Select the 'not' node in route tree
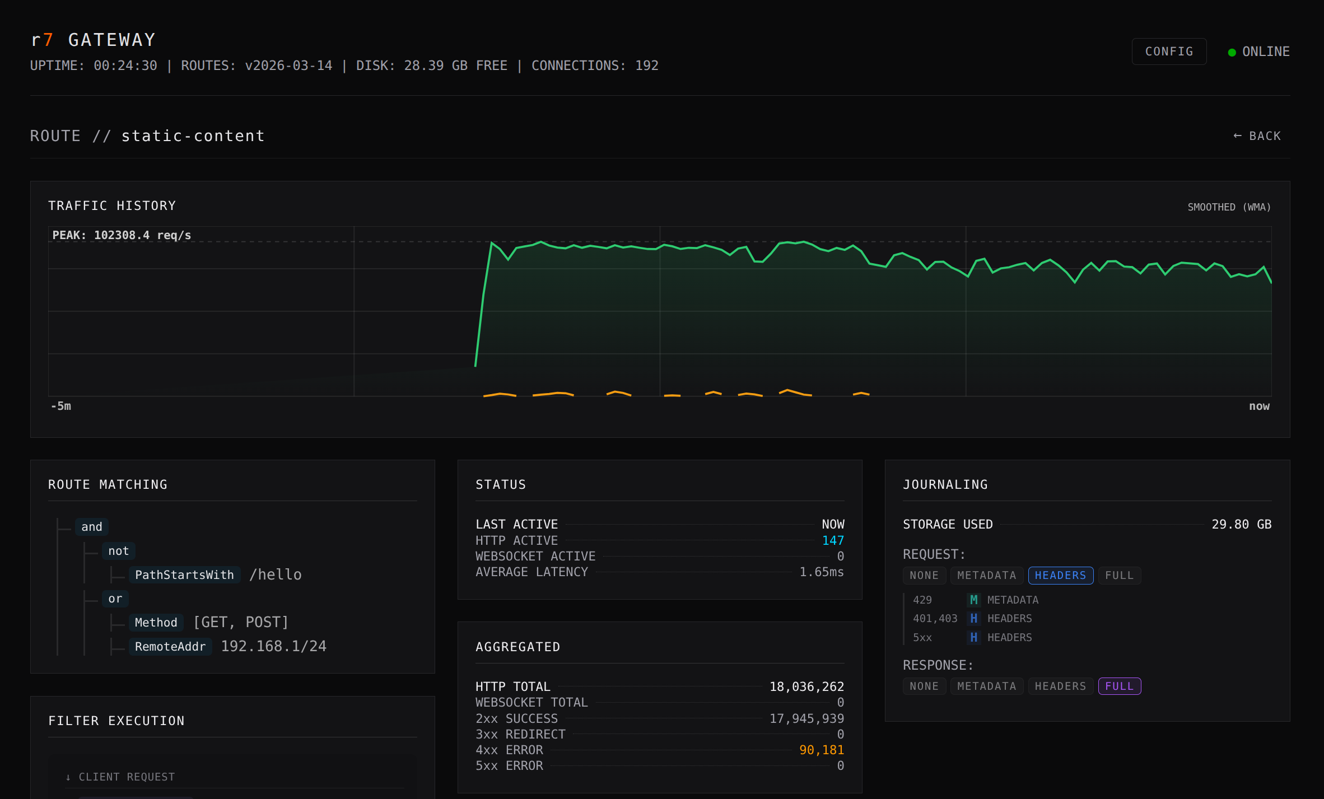1324x799 pixels. 118,551
